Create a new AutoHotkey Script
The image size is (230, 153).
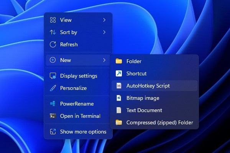pos(154,86)
